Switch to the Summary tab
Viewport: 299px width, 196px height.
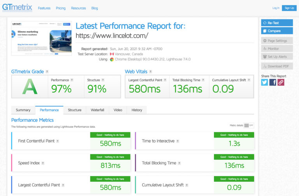23,110
